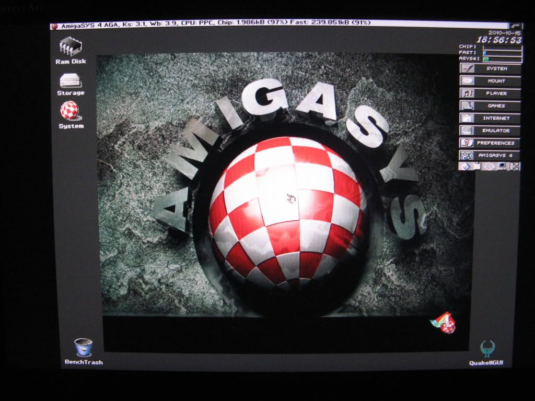Open the MOUNT menu in the side panel
535x401 pixels.
point(490,81)
